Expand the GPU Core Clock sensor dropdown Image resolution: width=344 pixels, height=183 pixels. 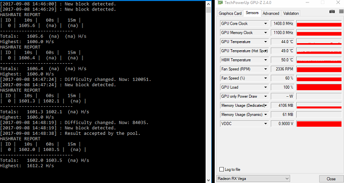(266, 24)
